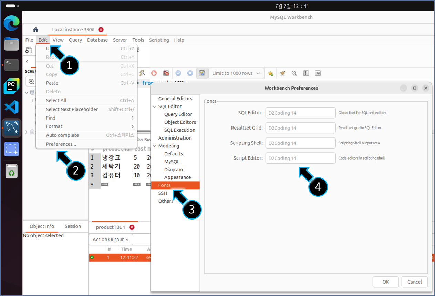Click the MySQL Workbench dock icon
The height and width of the screenshot is (296, 435).
[x=11, y=128]
